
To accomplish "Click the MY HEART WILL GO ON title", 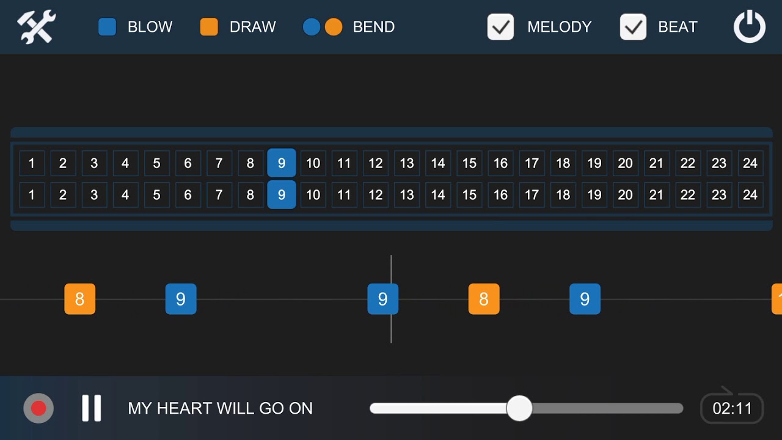I will tap(220, 408).
